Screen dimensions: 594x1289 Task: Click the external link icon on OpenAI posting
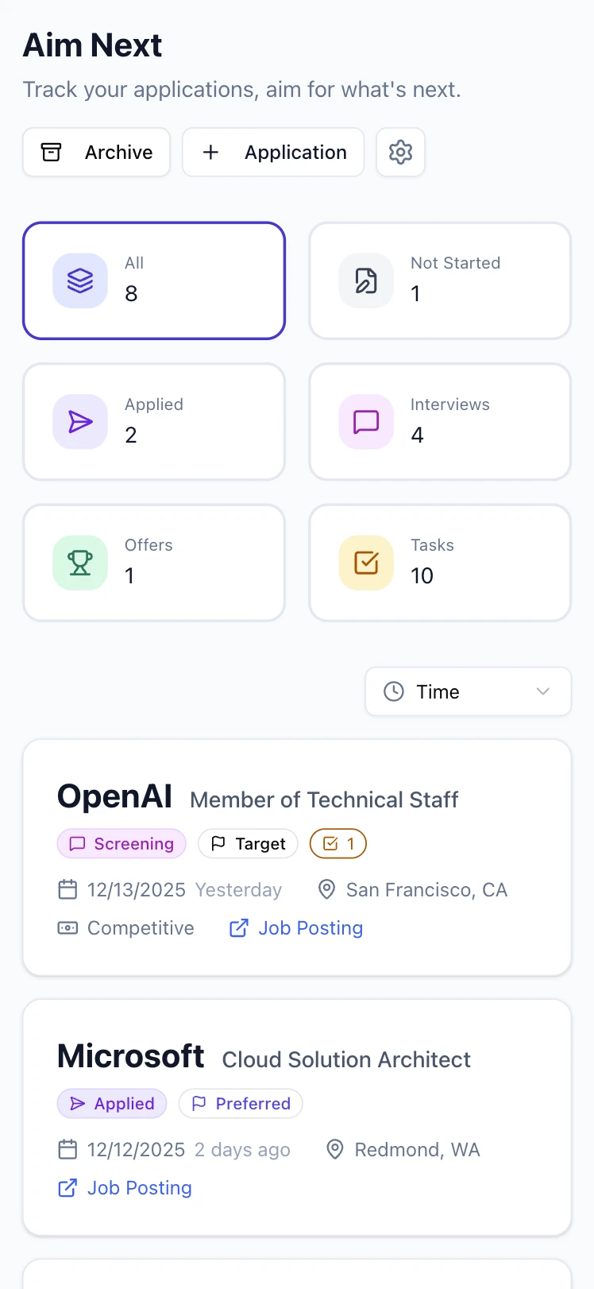239,928
